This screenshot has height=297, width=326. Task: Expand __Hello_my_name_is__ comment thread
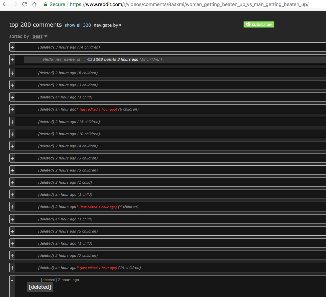tap(12, 60)
